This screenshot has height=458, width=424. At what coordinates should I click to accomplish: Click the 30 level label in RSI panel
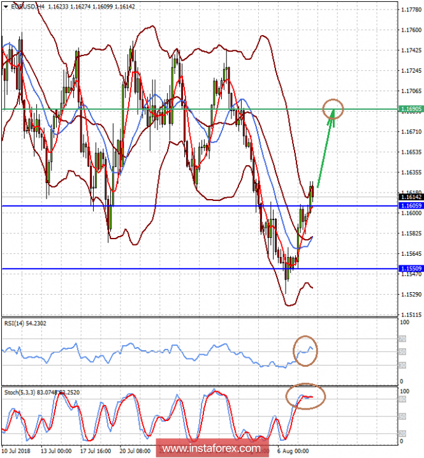pyautogui.click(x=402, y=366)
